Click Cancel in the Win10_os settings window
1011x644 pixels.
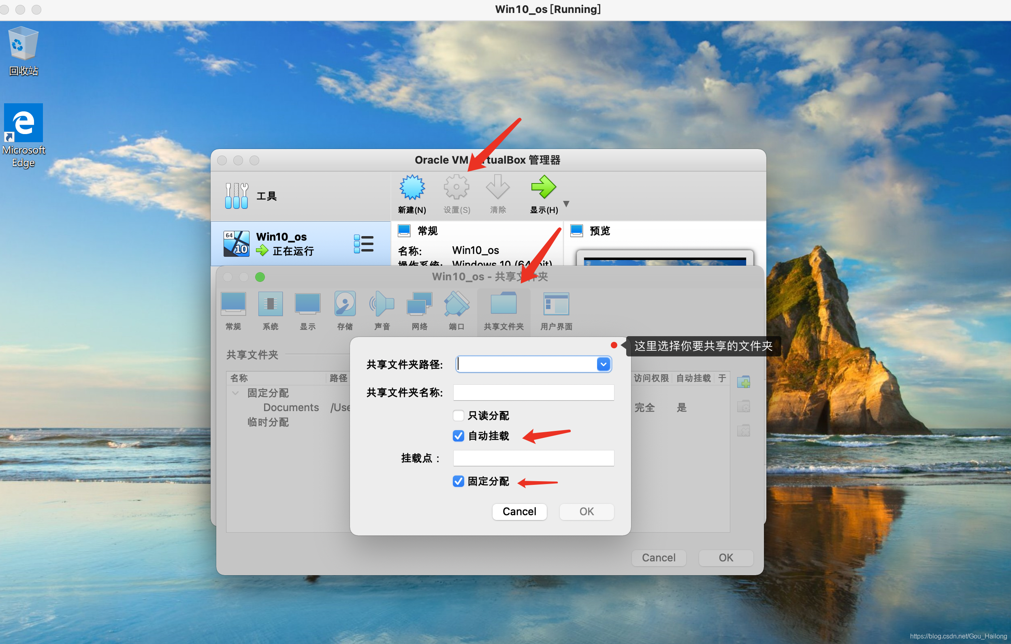tap(659, 557)
